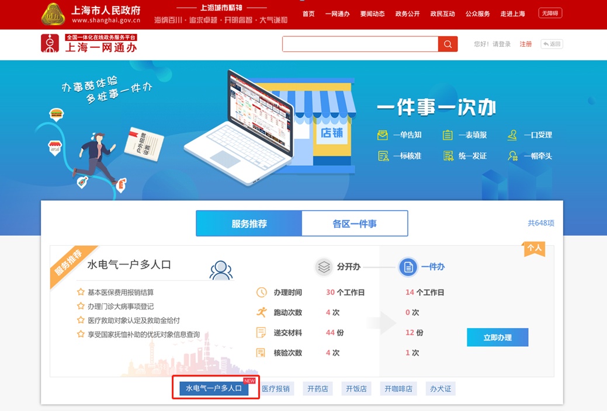Screen dimensions: 607x411
Task: Click the 一口受理 stamp icon
Action: point(512,135)
